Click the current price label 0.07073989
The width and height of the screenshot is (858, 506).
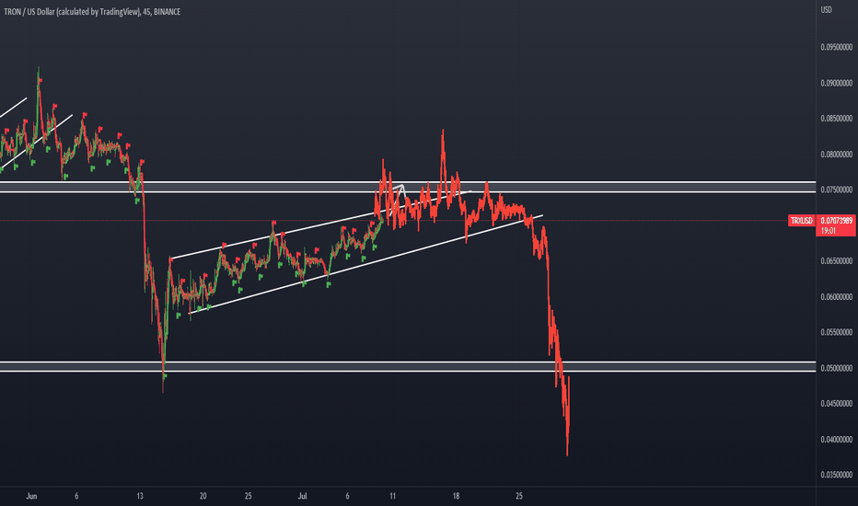[x=836, y=221]
